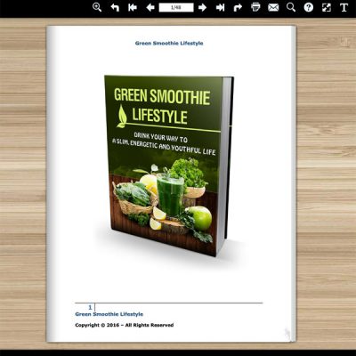Print the flipbook via printer icon

[255, 7]
